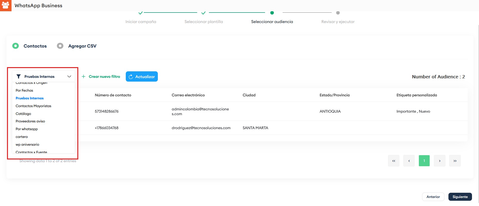The image size is (479, 206).
Task: Click the plus icon for new filter
Action: pos(84,77)
